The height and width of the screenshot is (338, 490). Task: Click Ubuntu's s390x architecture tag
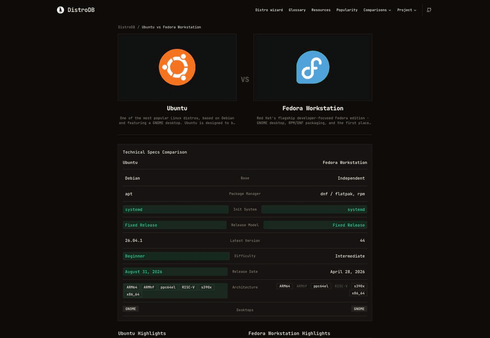tap(206, 287)
